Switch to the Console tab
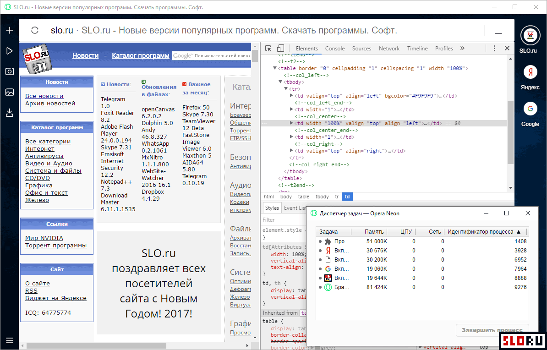547x350 pixels. pos(335,49)
